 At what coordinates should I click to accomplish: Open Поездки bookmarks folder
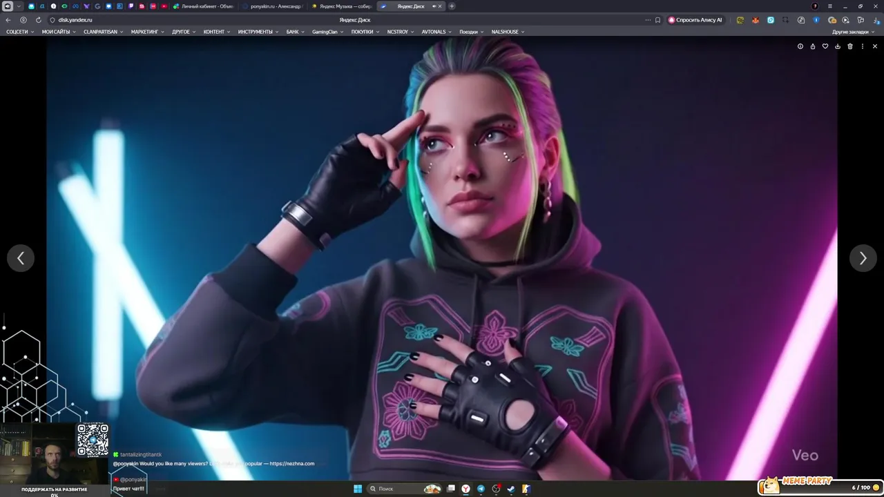(x=471, y=32)
